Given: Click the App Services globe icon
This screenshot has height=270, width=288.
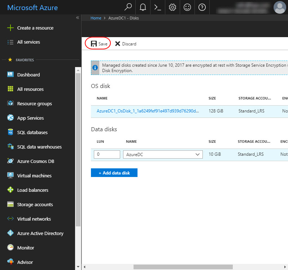Looking at the screenshot, I should tap(10, 118).
